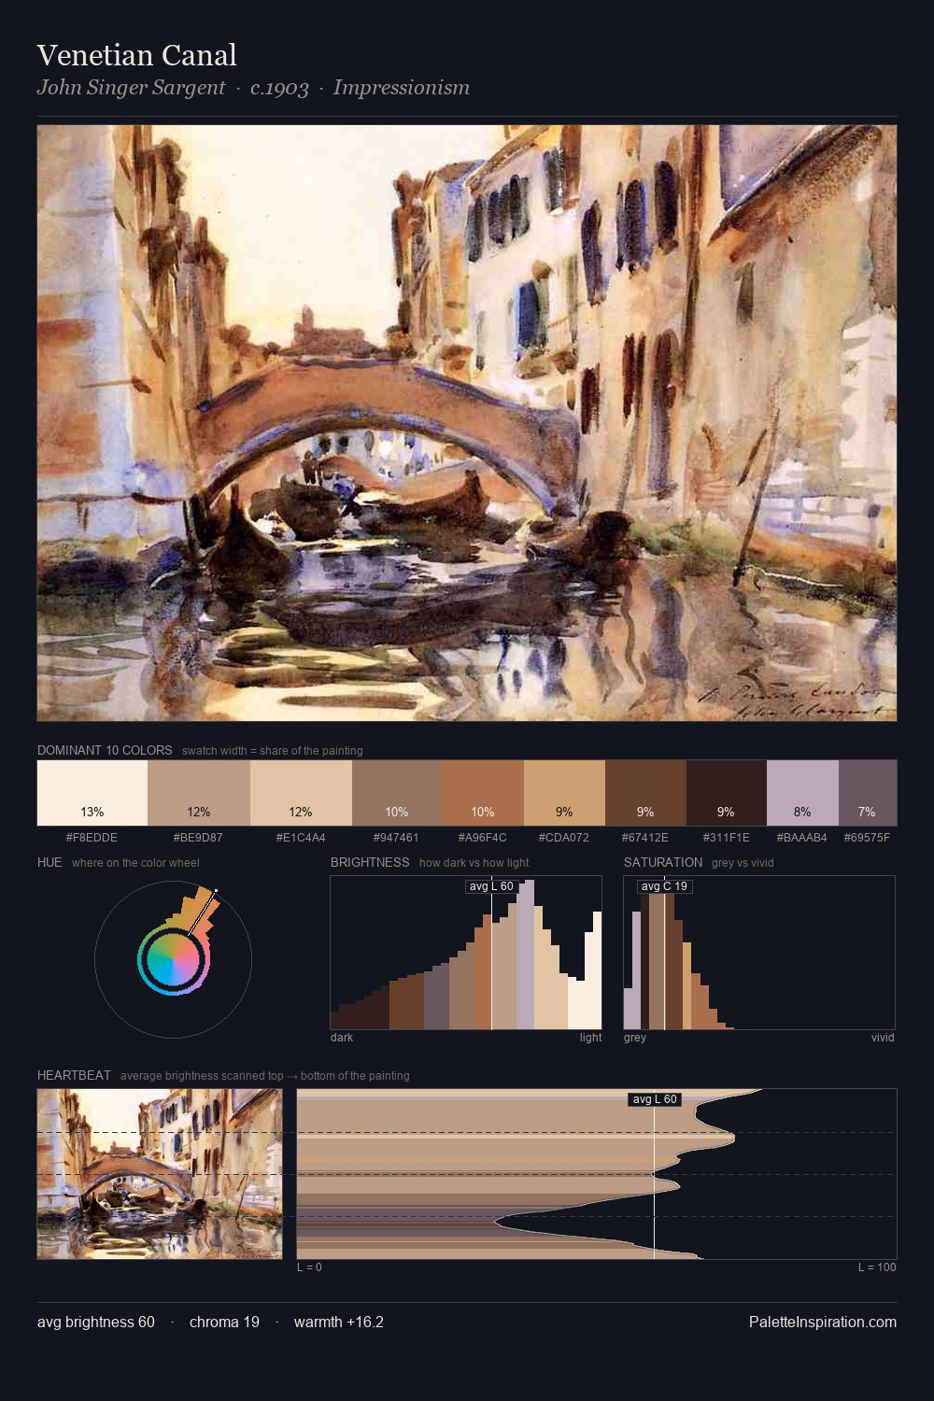Pick the #947461 brown swatch
The height and width of the screenshot is (1401, 934).
[397, 793]
